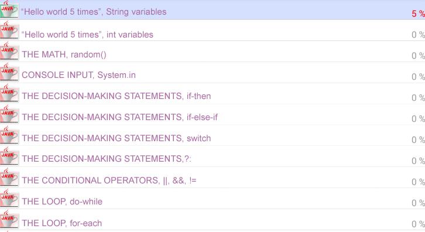The height and width of the screenshot is (232, 425).
Task: Click Java icon beside switch lesson
Action: pos(9,136)
